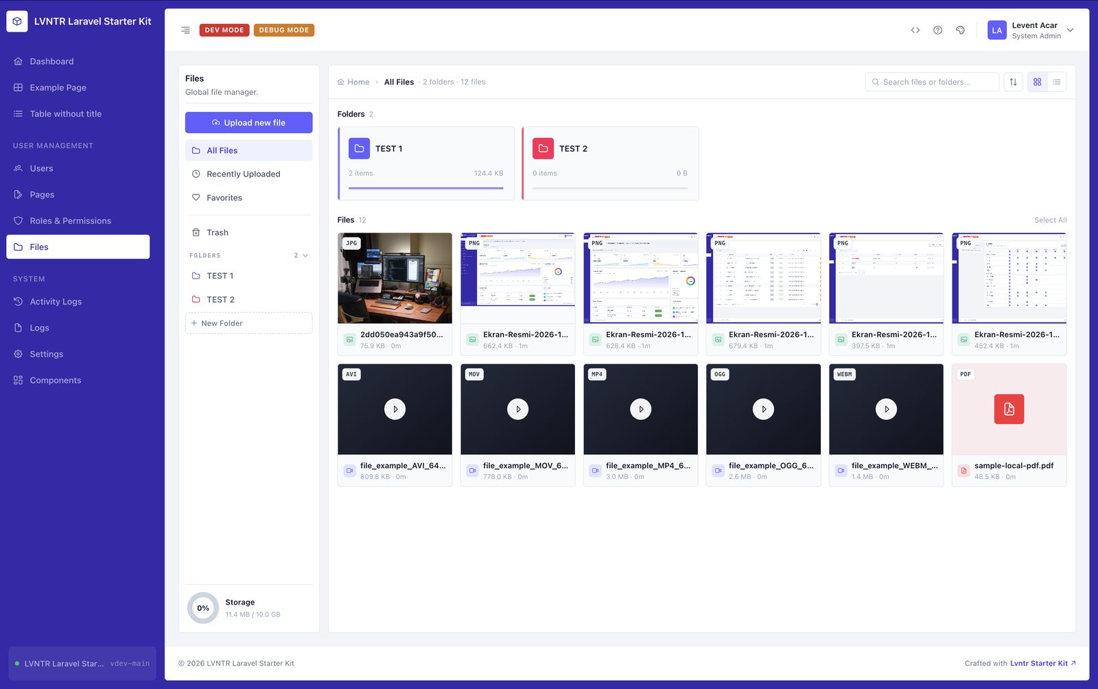Image resolution: width=1098 pixels, height=689 pixels.
Task: Open Dashboard from the sidebar
Action: (x=78, y=61)
